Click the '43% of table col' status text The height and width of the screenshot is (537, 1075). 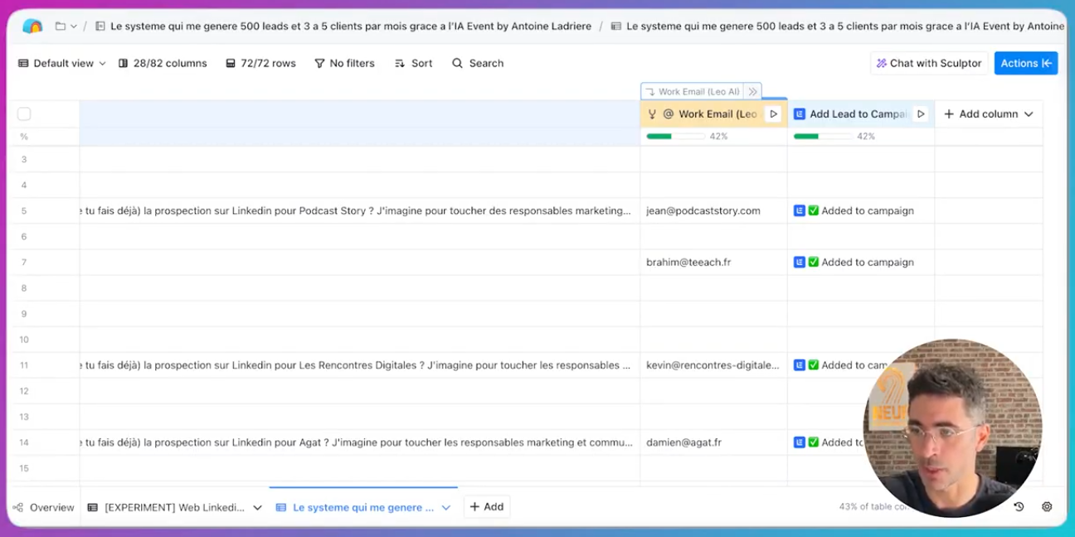point(873,506)
